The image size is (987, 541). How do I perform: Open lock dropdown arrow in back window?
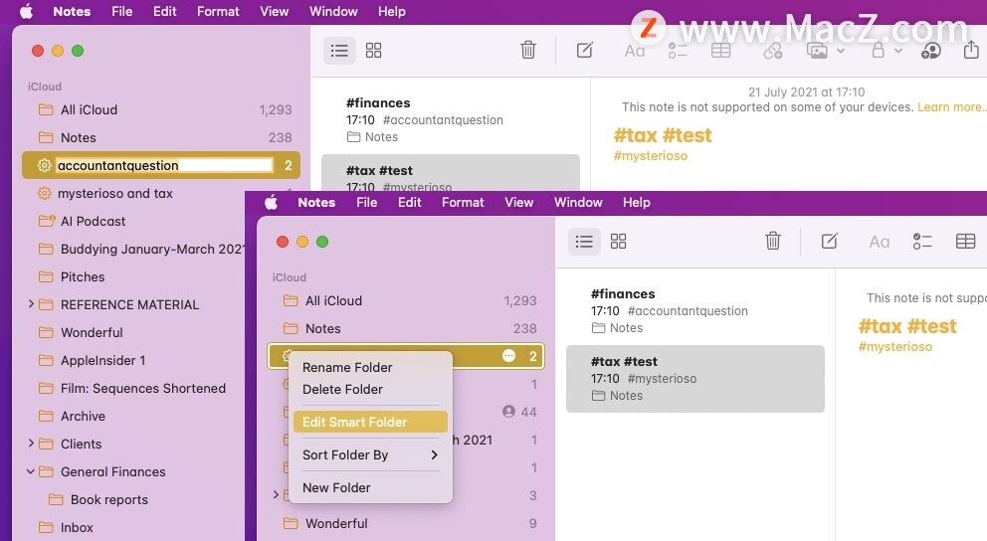tap(898, 51)
